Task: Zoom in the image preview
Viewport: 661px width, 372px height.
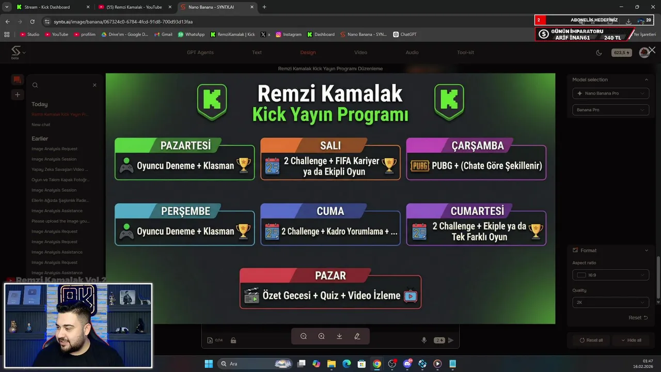Action: [321, 336]
